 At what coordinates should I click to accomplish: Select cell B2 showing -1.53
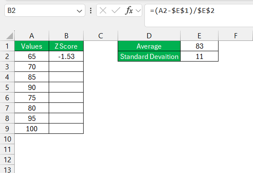point(66,56)
